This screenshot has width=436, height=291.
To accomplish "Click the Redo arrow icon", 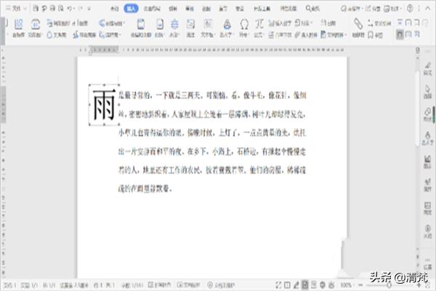I will pos(81,9).
